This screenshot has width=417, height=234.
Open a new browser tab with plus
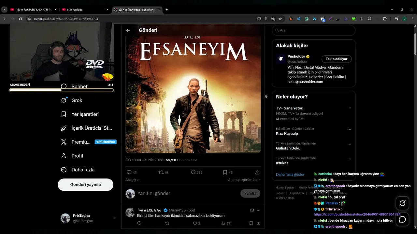[167, 10]
